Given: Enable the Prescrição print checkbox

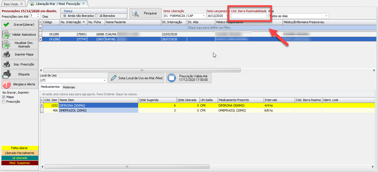Looking at the screenshot, I should click(4, 102).
